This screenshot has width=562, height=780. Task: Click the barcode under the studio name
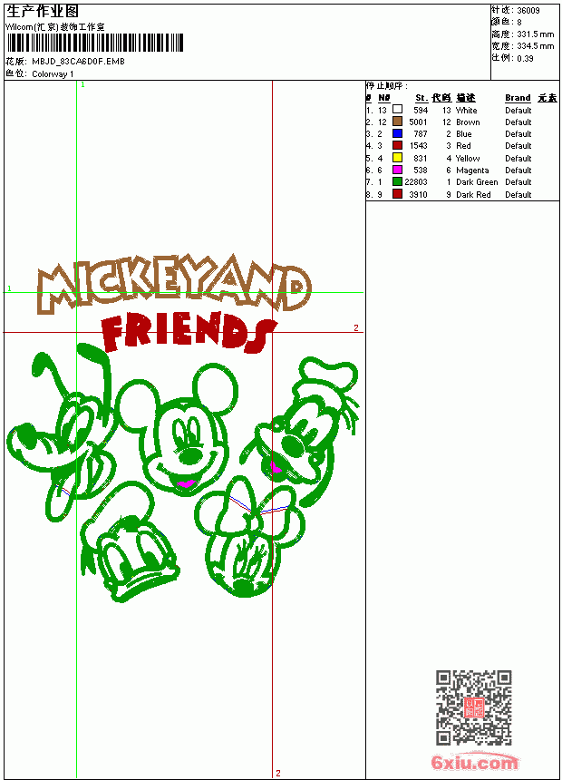click(x=94, y=43)
